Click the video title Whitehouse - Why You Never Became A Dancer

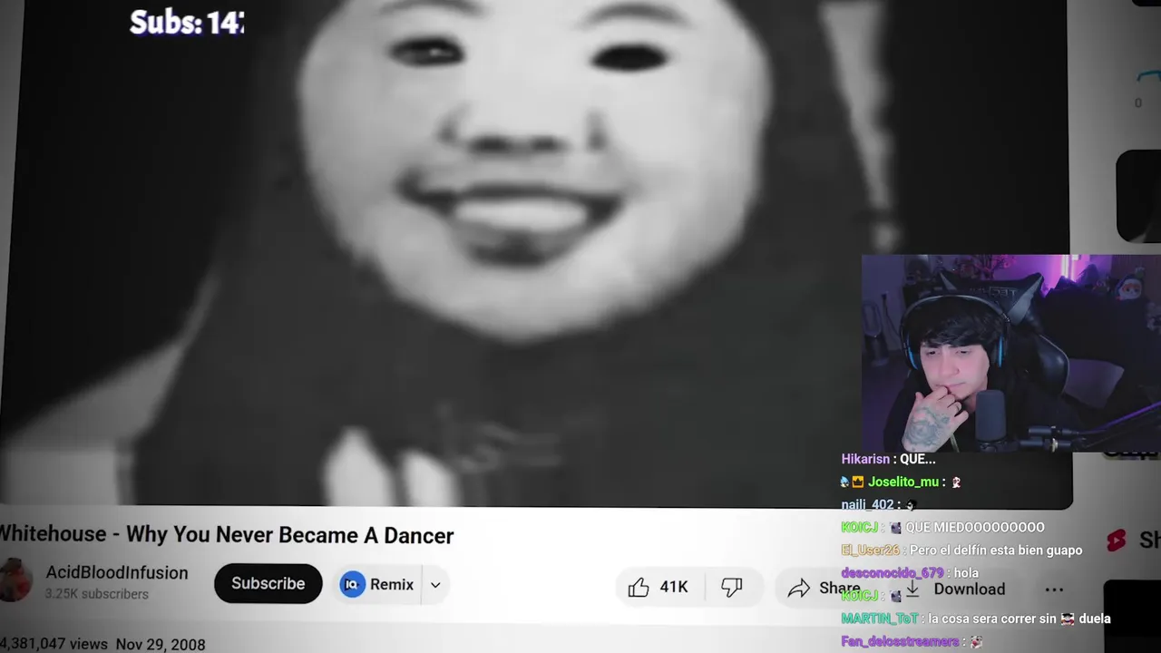(227, 535)
